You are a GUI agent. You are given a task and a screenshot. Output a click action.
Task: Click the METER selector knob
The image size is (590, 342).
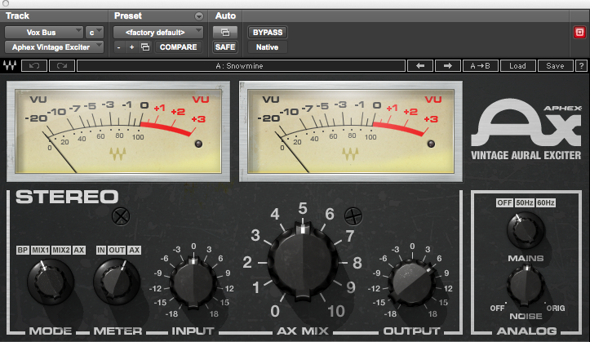pyautogui.click(x=117, y=282)
